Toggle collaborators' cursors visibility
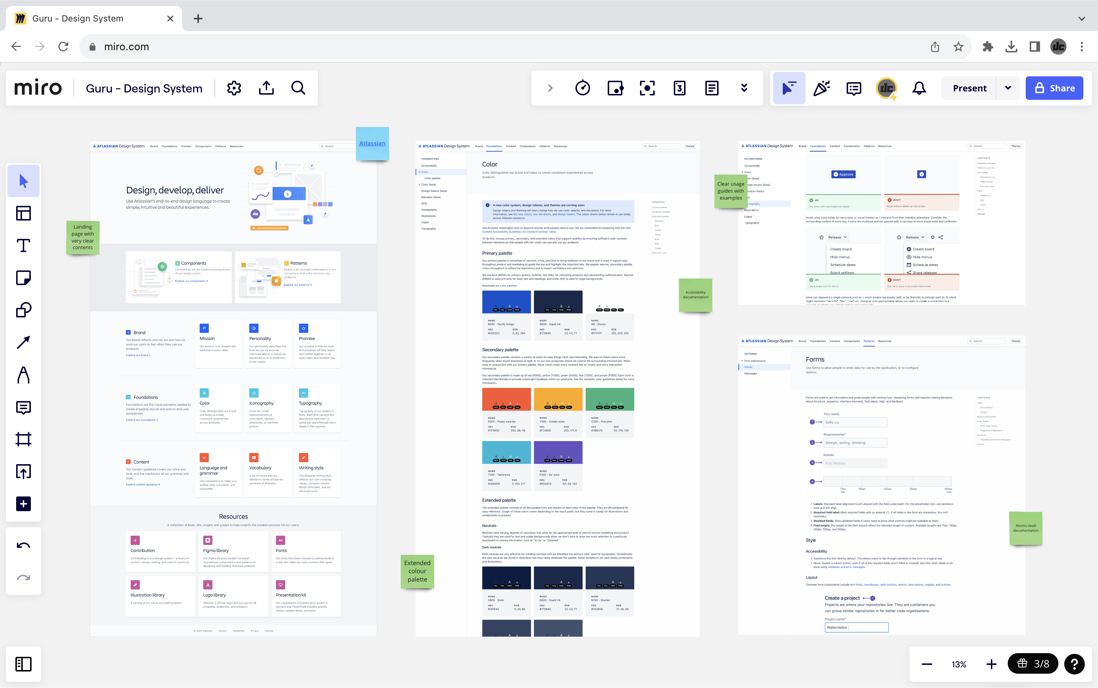The width and height of the screenshot is (1098, 688). click(789, 88)
